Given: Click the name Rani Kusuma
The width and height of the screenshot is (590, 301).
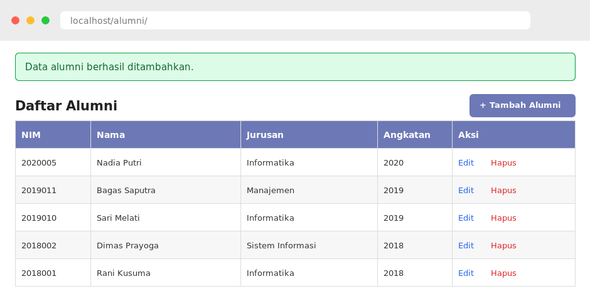Looking at the screenshot, I should [x=124, y=273].
